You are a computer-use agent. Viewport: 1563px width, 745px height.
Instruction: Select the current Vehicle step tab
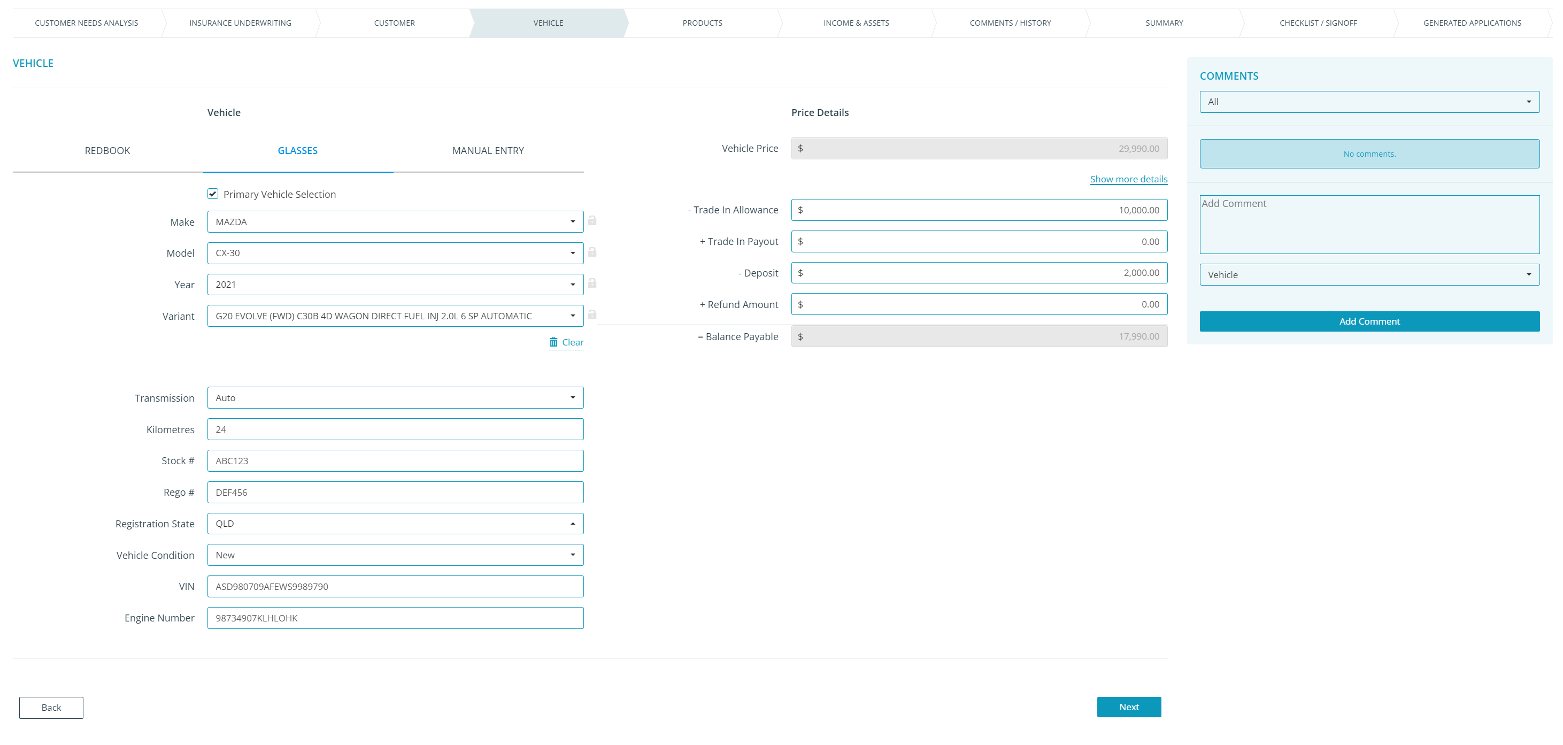[549, 23]
